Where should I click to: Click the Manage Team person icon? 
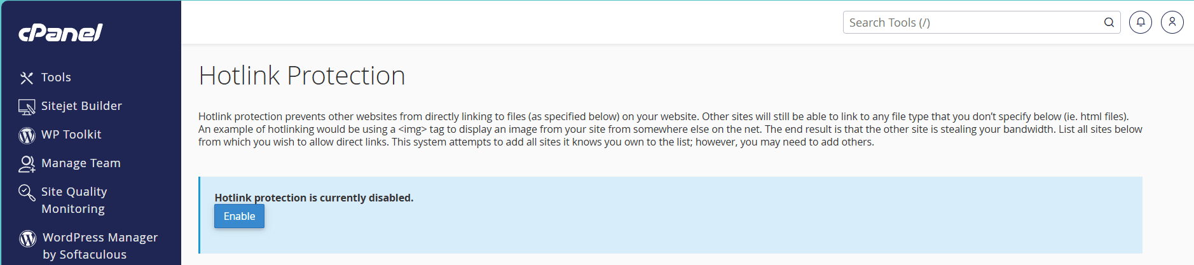27,164
